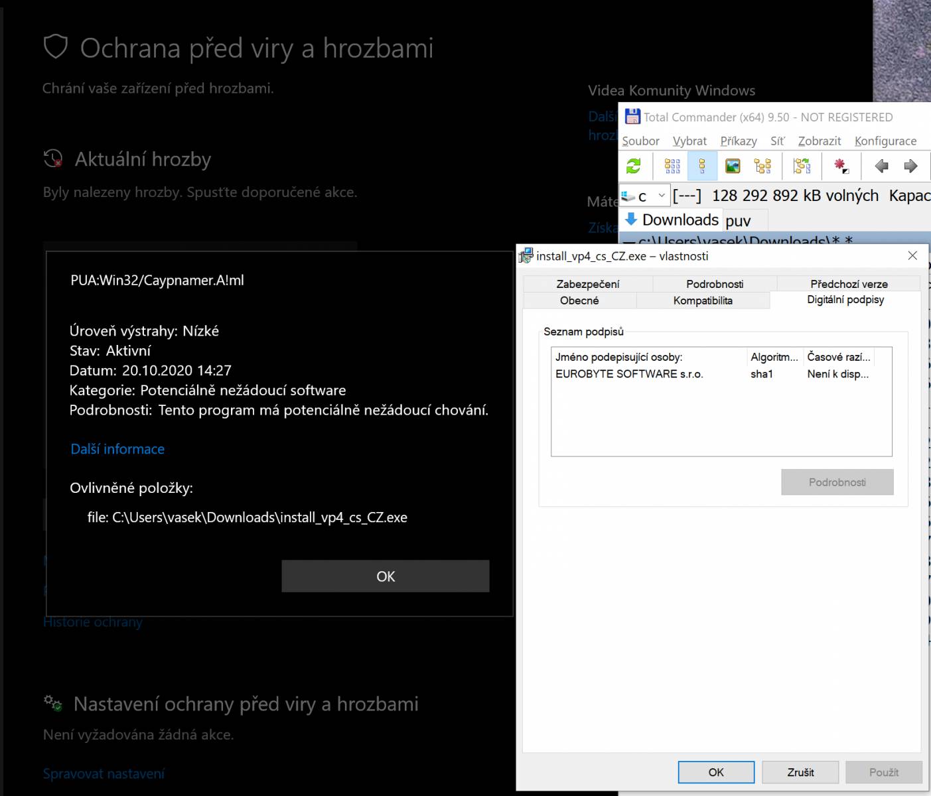Click the Použít button

click(884, 772)
